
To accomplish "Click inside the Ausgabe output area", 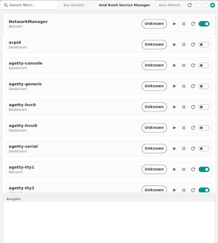I will (109, 222).
